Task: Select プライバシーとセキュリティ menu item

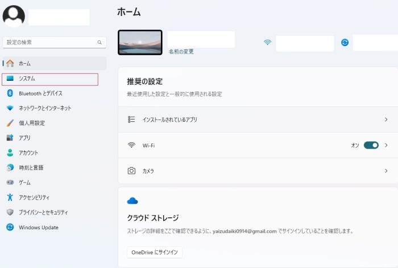Action: coord(54,212)
